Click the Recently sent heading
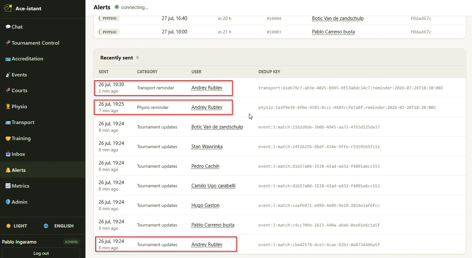The image size is (472, 258). [x=116, y=58]
